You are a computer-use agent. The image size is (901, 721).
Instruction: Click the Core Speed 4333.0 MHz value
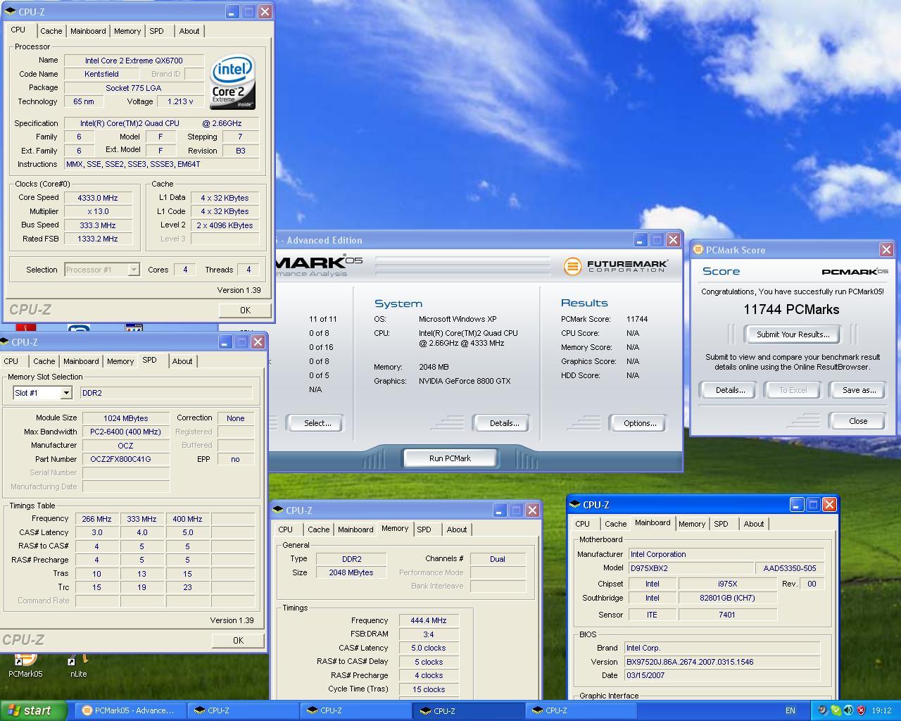pos(98,198)
